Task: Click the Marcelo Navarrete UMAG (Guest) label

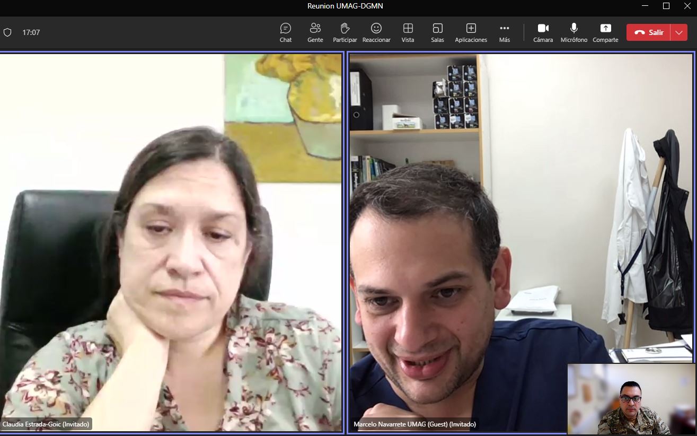Action: pyautogui.click(x=414, y=424)
